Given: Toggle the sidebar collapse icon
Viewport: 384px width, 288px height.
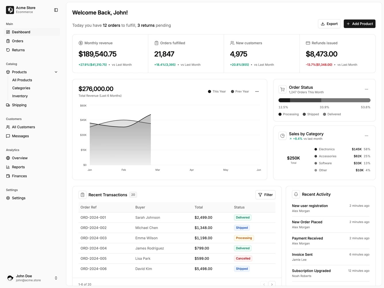Looking at the screenshot, I should coord(56,10).
